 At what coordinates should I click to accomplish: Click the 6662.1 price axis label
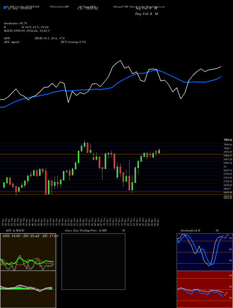click(228, 189)
